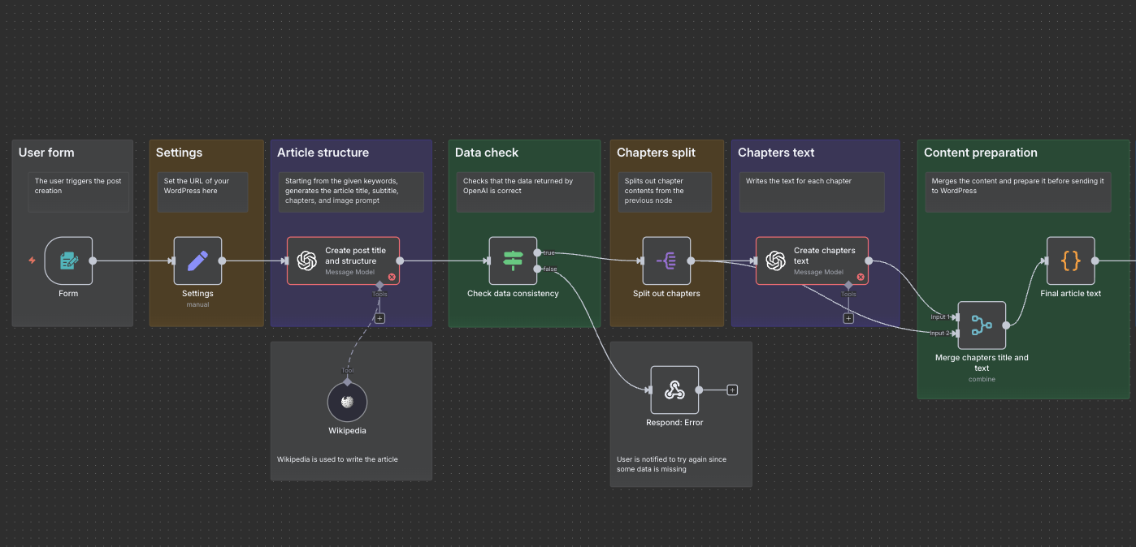Screen dimensions: 1136x547
Task: Click the Split out chapters node icon
Action: point(666,261)
